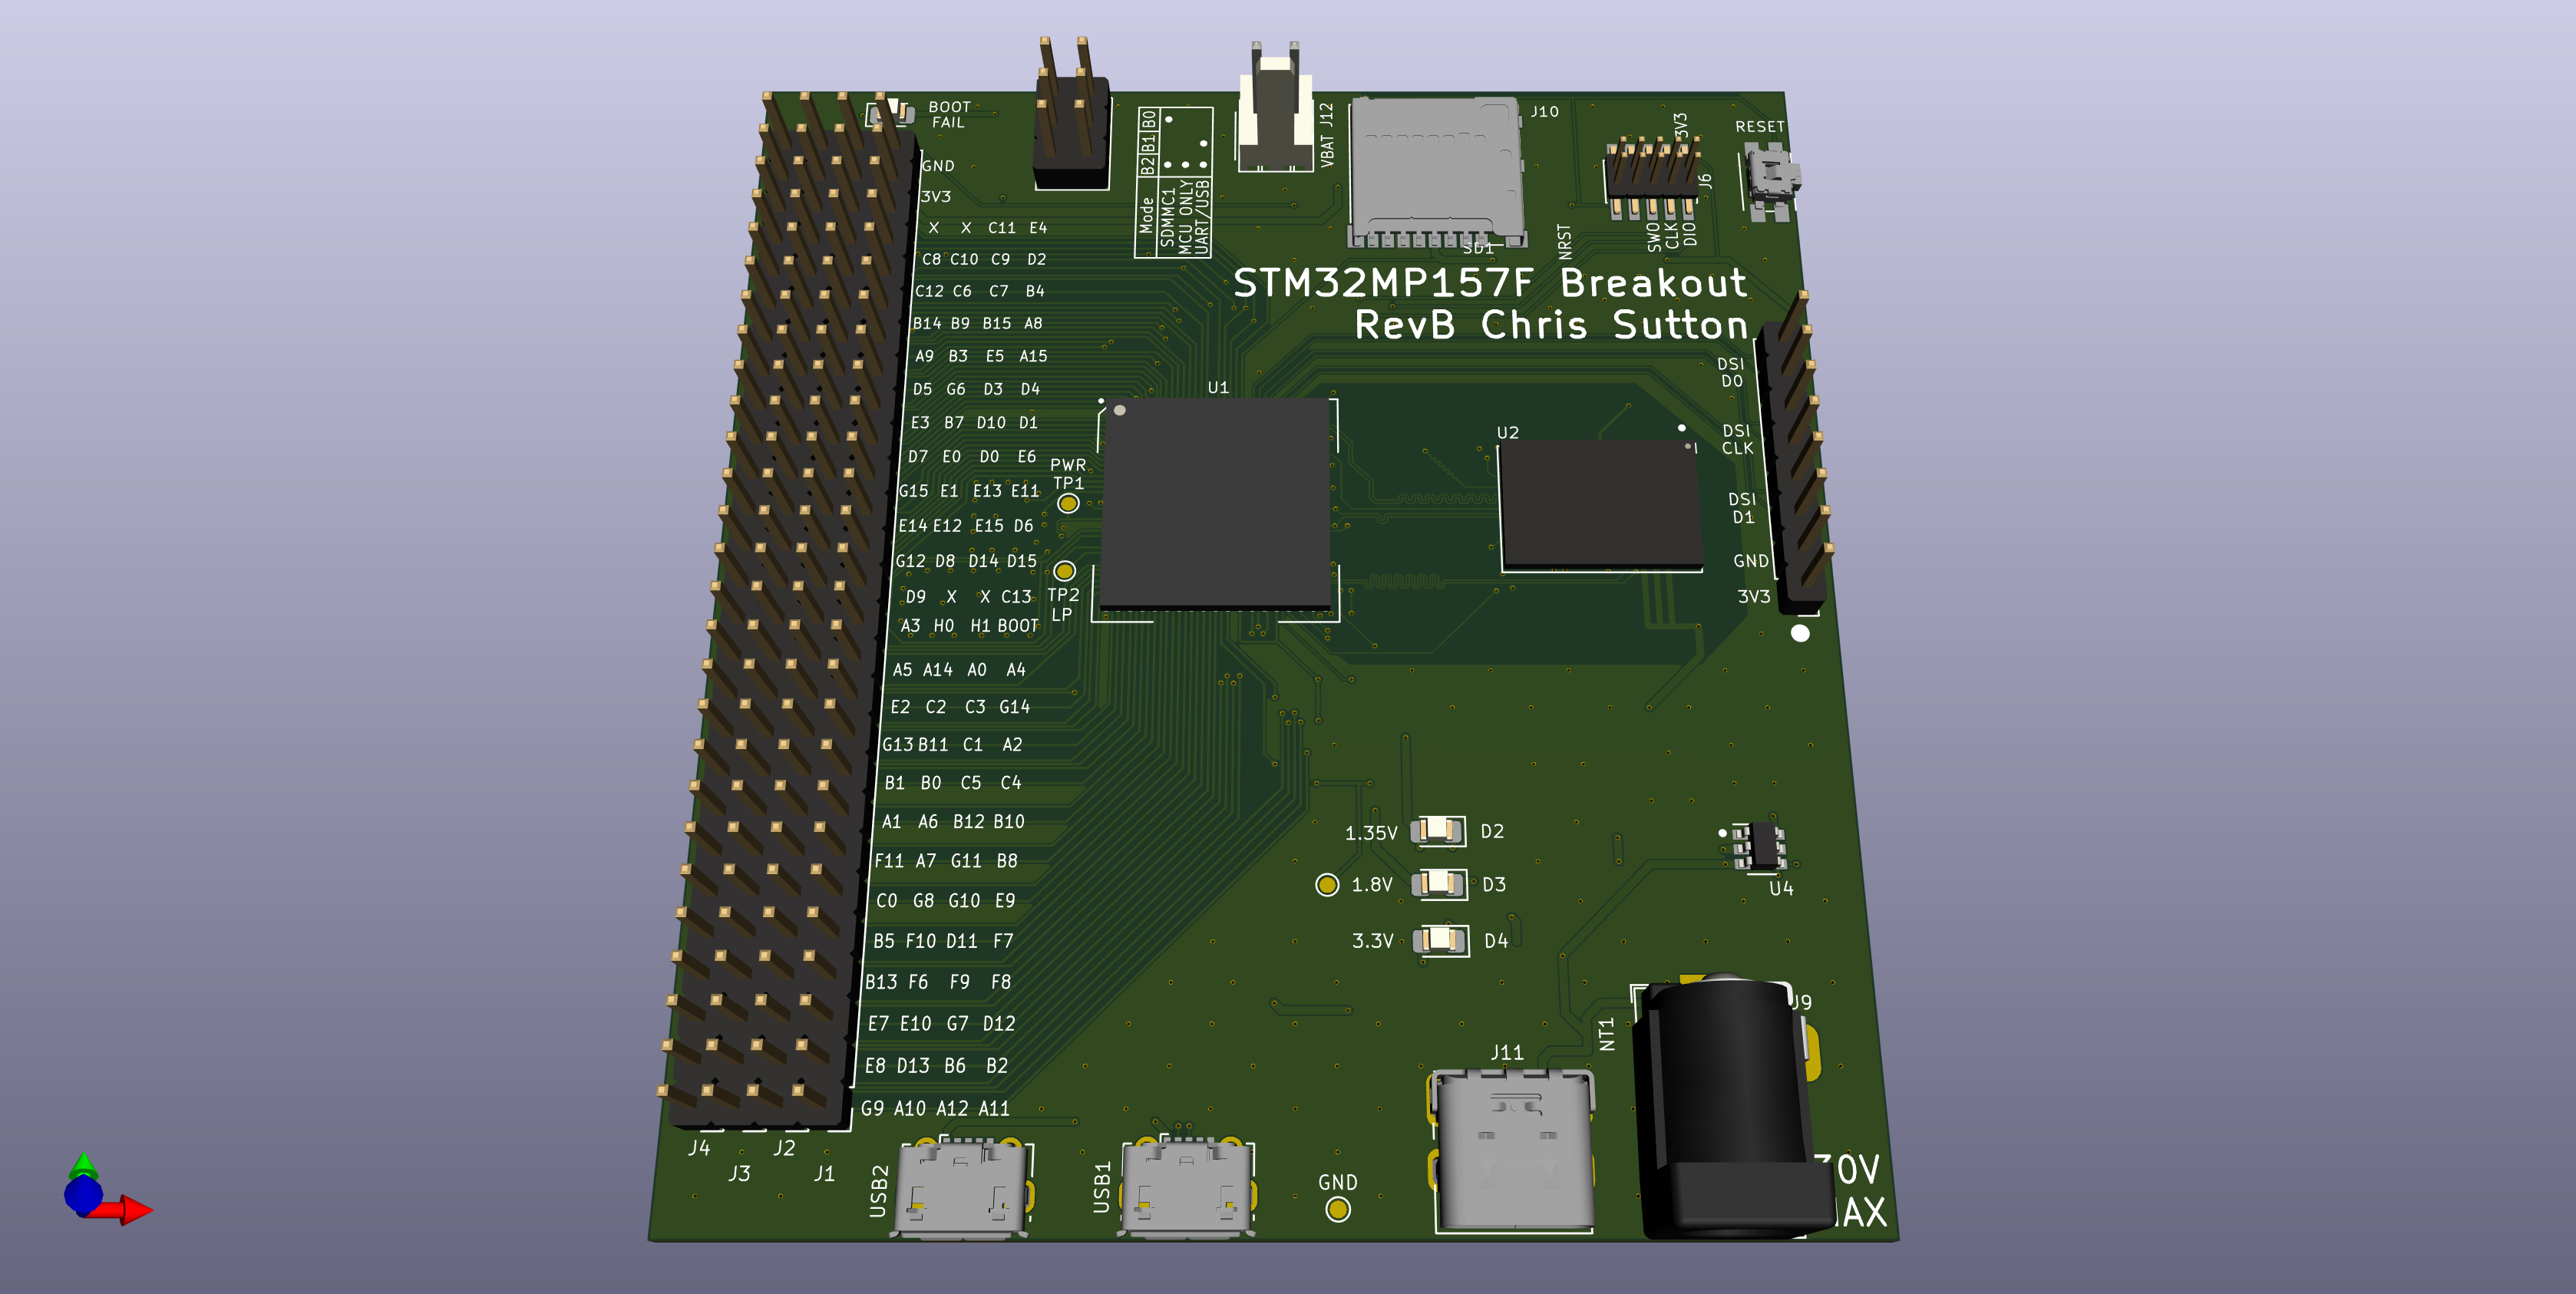This screenshot has width=2576, height=1294.
Task: Click the D4 LED next to 3.3V
Action: coord(1440,940)
